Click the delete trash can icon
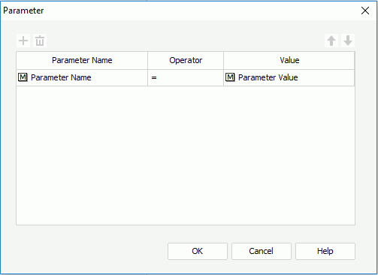The image size is (378, 275). (x=40, y=41)
